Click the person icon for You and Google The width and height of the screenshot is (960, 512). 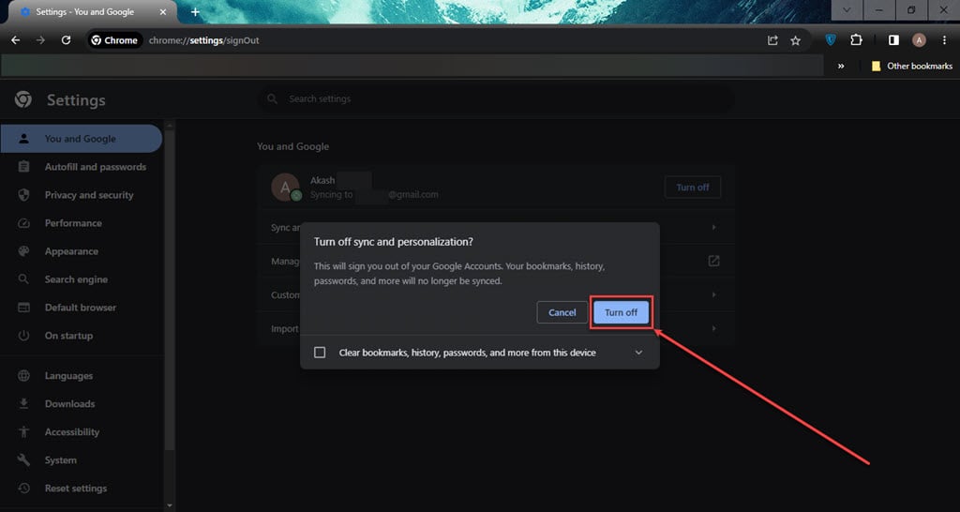(x=23, y=139)
